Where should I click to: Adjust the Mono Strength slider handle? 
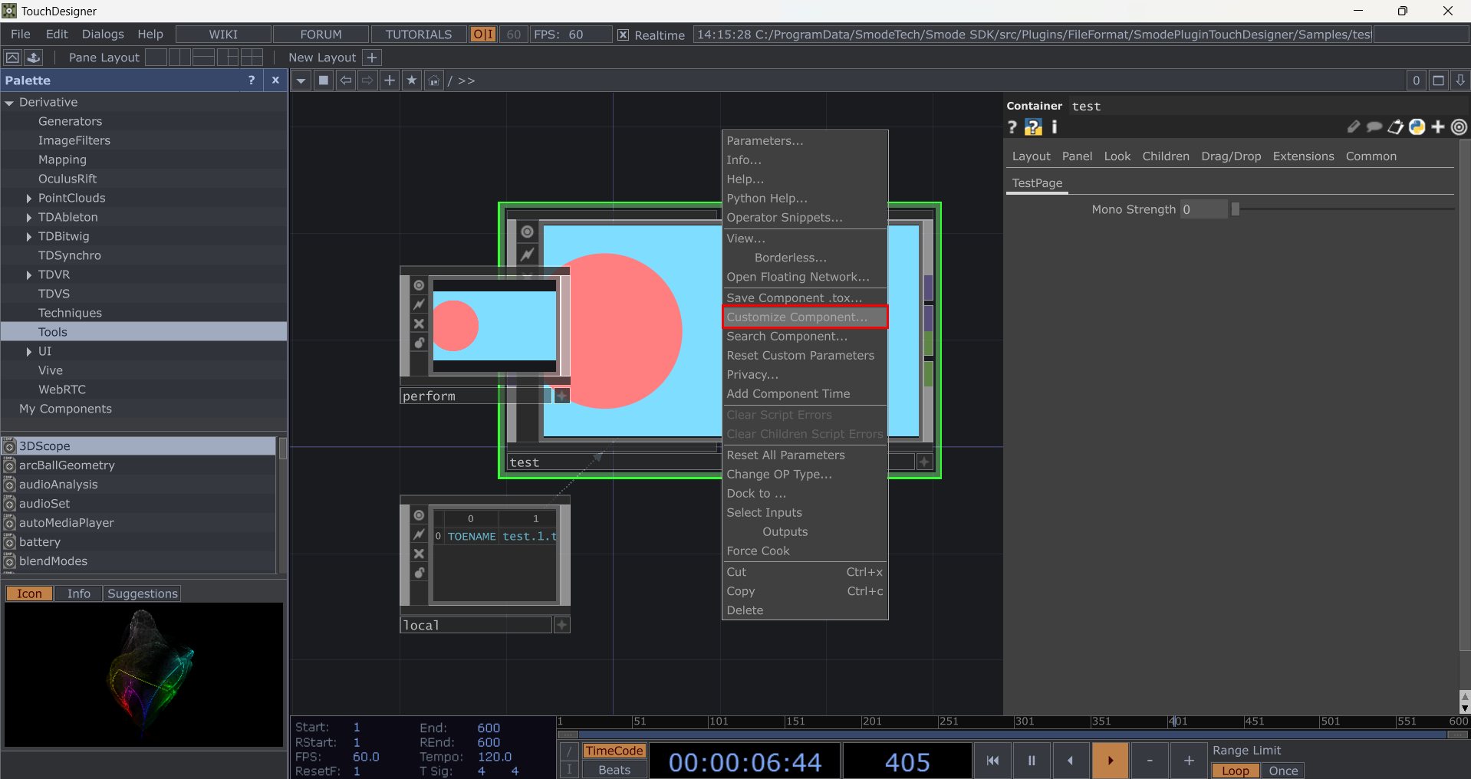point(1236,209)
